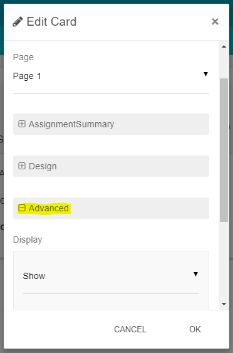Viewport: 233px width, 353px height.
Task: Click the scrollbar down arrow
Action: [224, 304]
